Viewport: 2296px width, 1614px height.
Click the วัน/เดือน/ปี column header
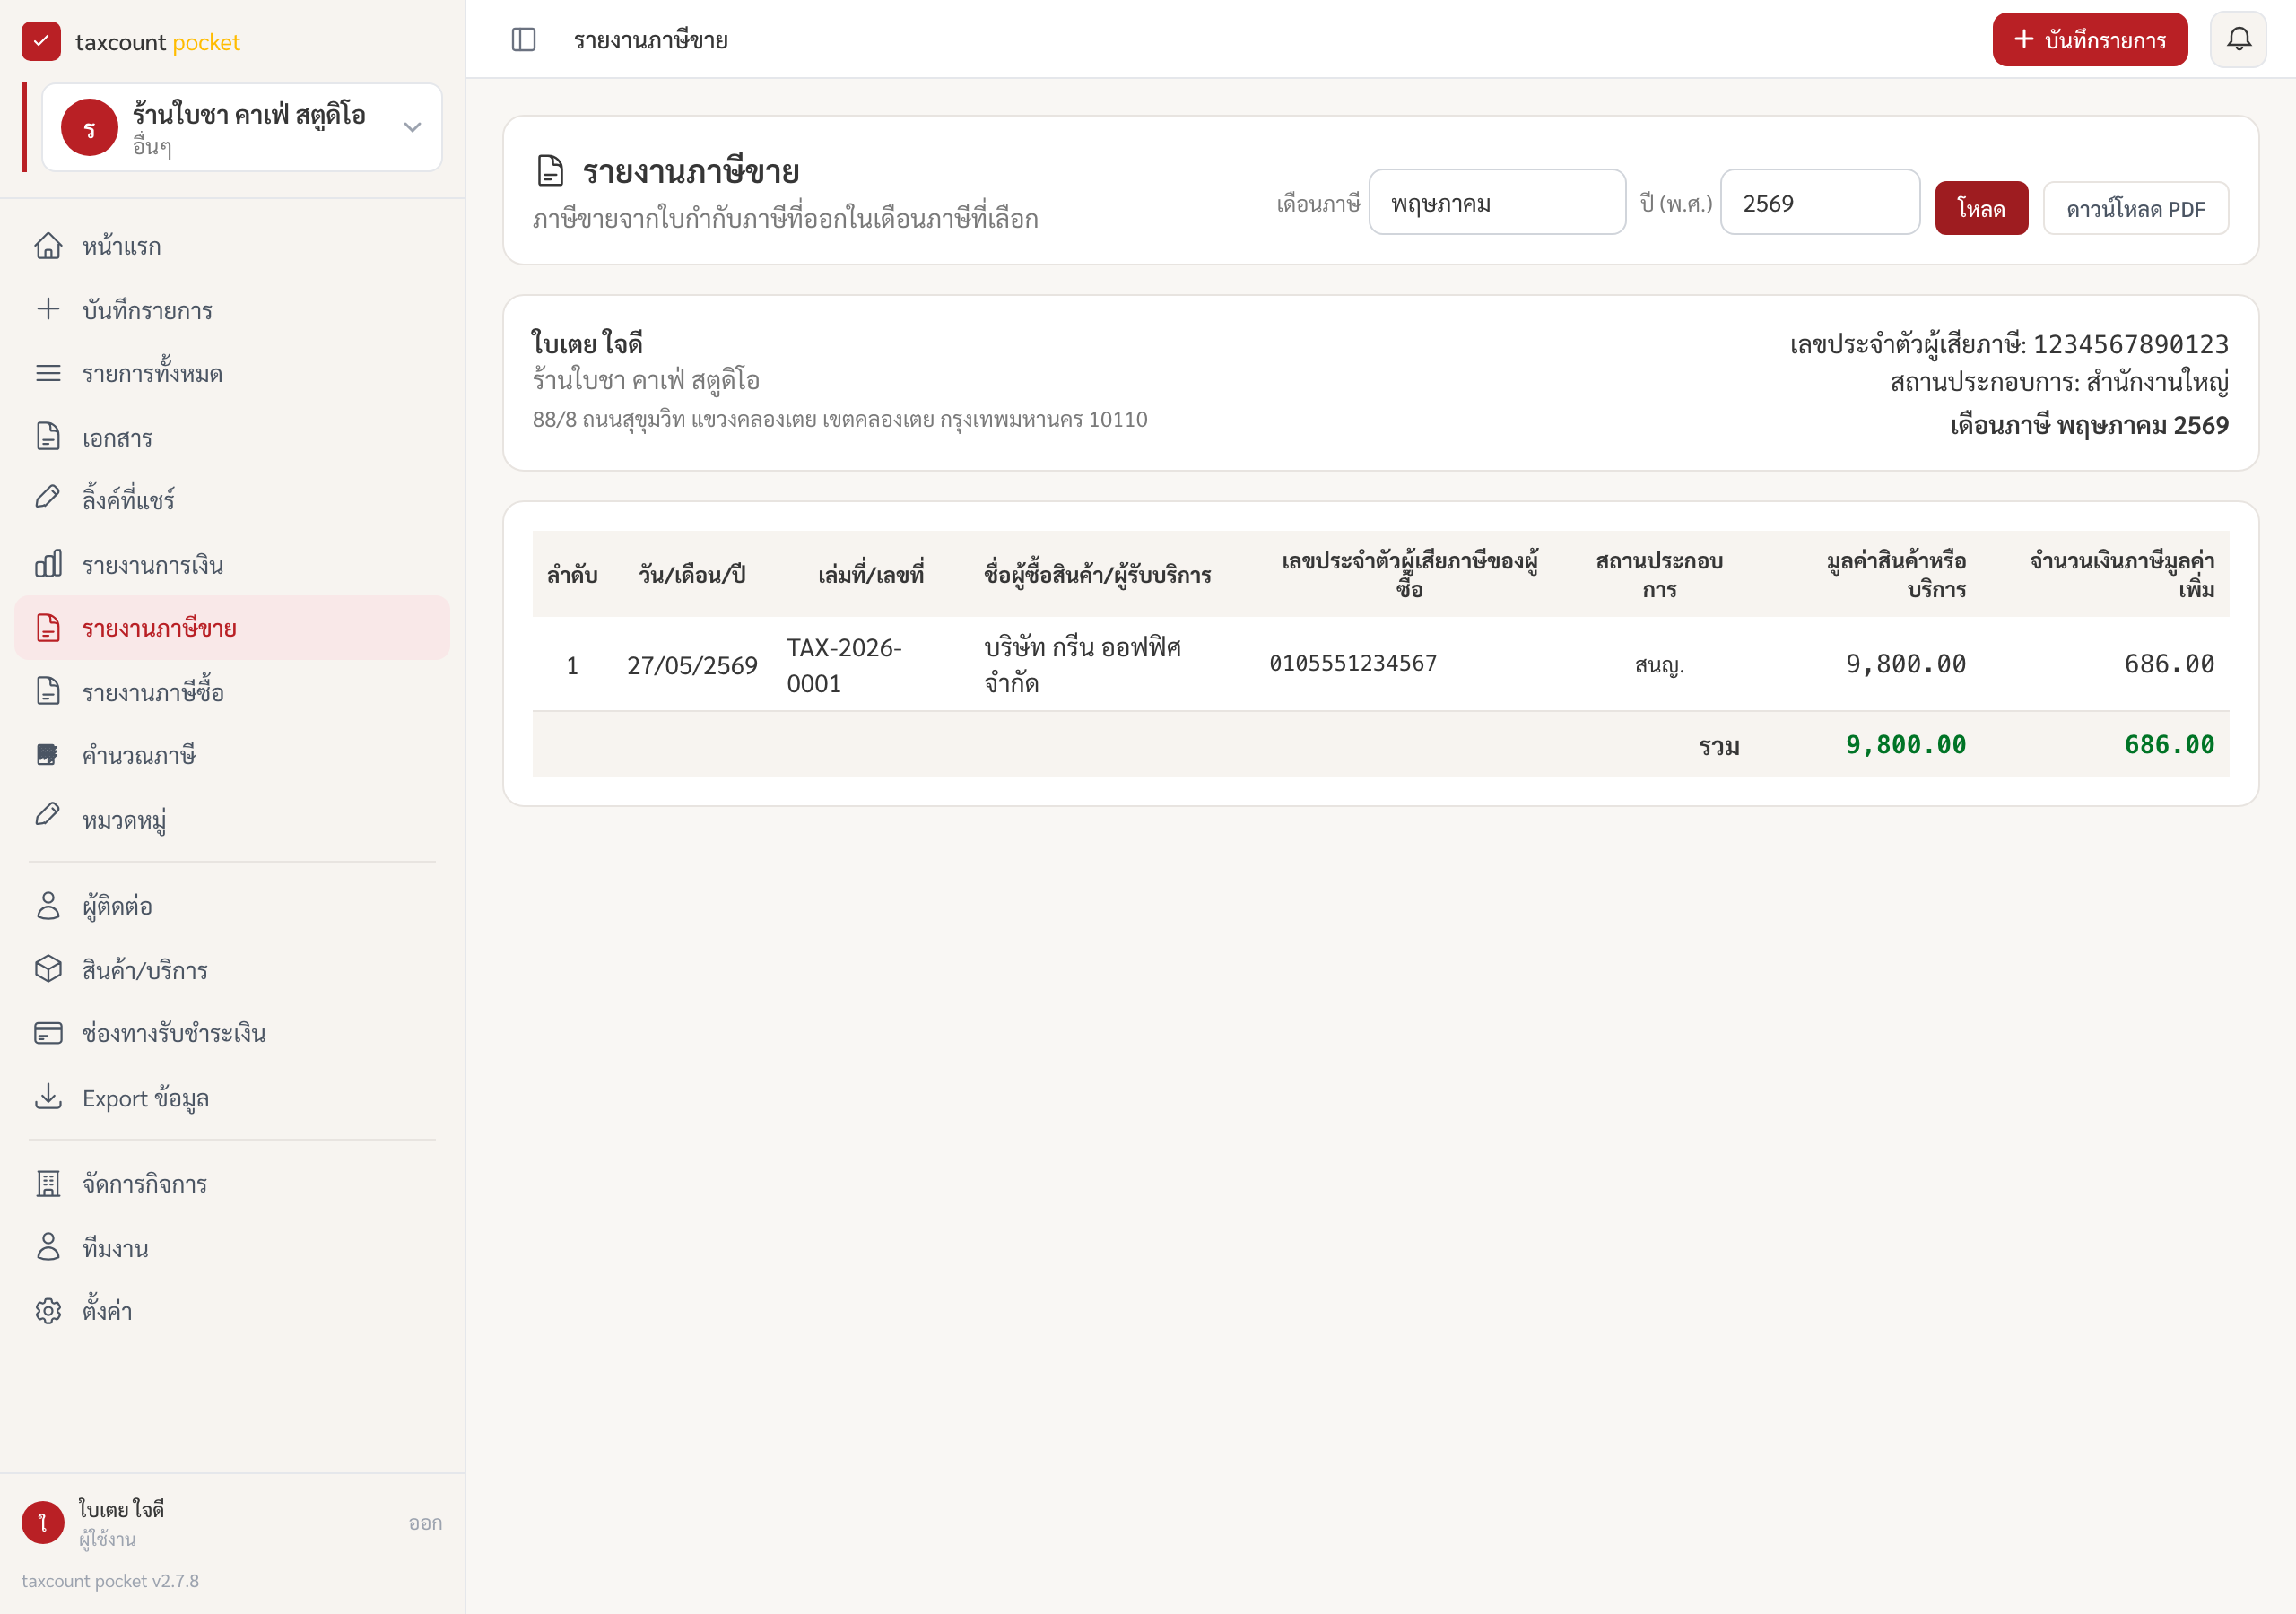tap(692, 575)
